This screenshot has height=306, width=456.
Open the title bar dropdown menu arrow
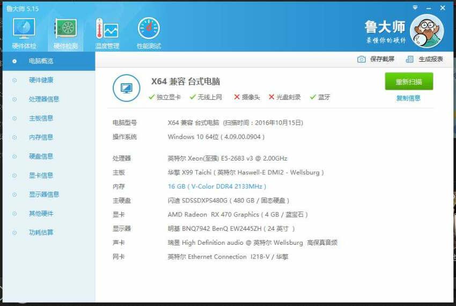[415, 8]
